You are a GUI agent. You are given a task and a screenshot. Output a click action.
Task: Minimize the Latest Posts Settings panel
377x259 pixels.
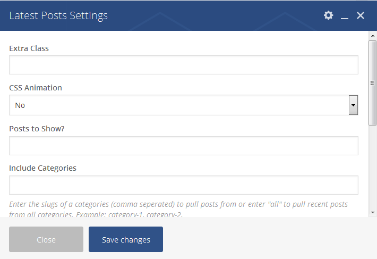(x=345, y=16)
